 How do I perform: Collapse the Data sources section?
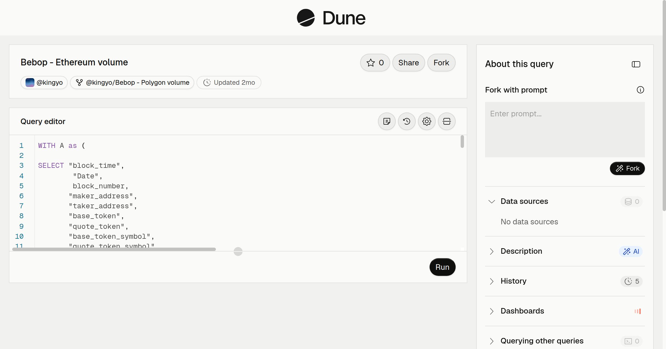(x=492, y=202)
